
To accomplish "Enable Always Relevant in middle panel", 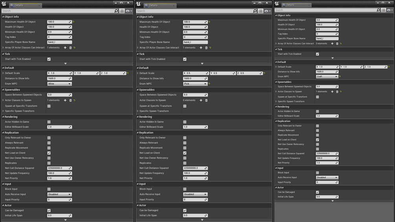I will pos(185,143).
